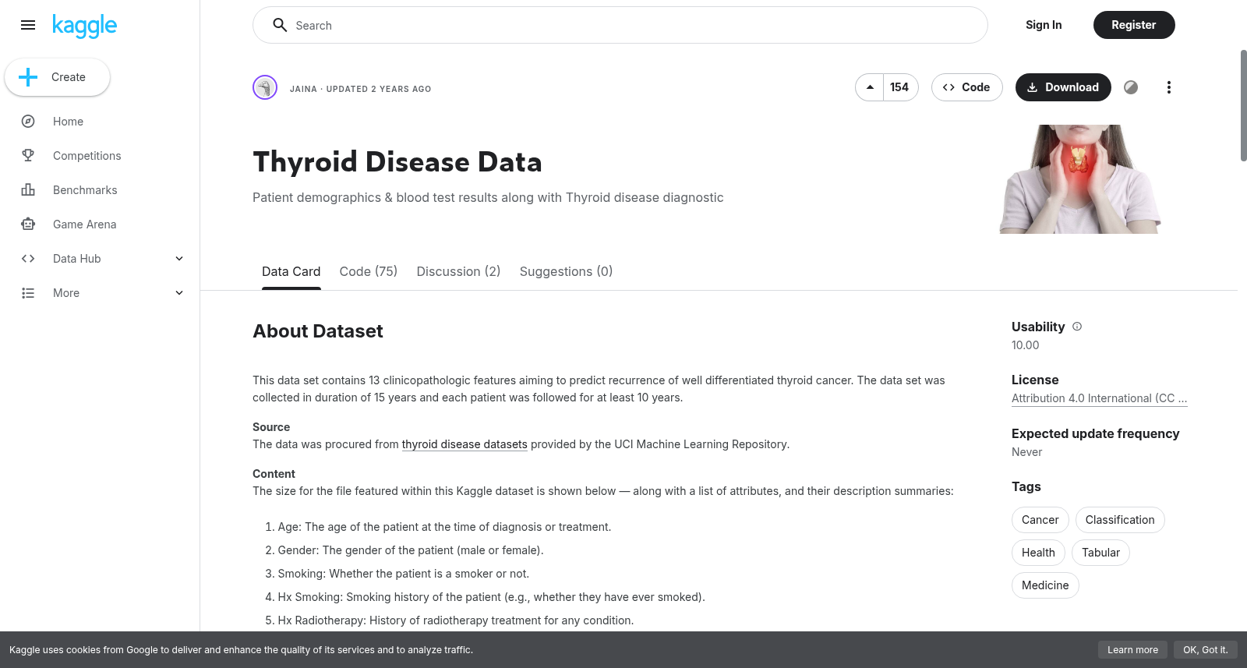Expand the More sidebar section
The image size is (1247, 668).
(x=179, y=293)
